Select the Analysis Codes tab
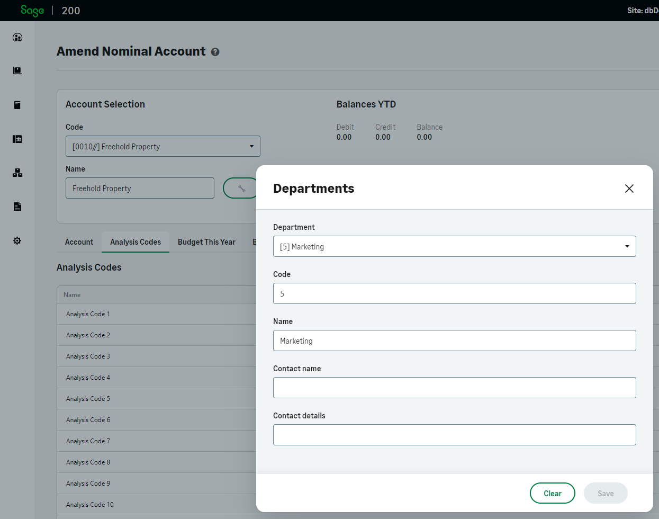 136,242
